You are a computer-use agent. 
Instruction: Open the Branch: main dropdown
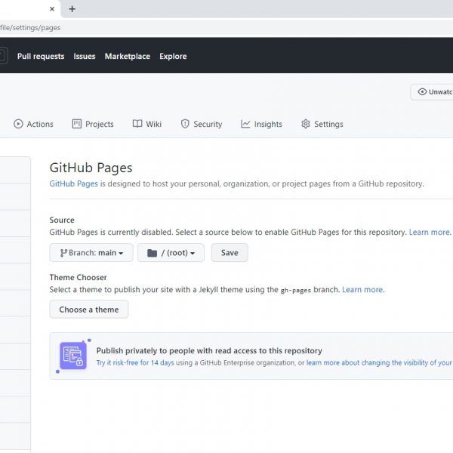[91, 253]
